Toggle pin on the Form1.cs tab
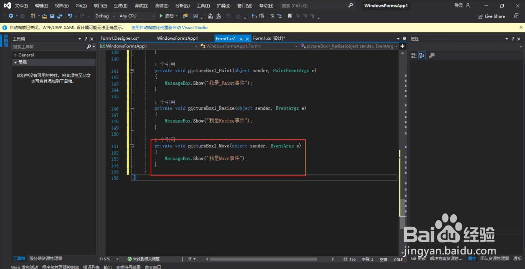The height and width of the screenshot is (269, 525). pos(241,39)
